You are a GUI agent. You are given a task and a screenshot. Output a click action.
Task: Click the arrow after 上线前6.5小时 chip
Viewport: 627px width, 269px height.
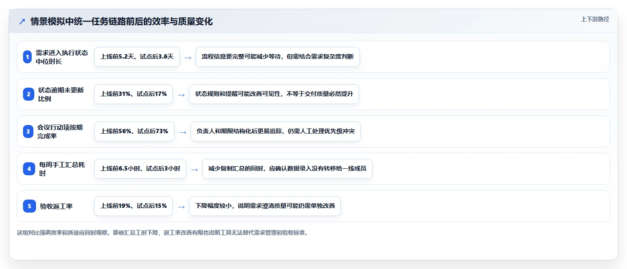click(x=194, y=169)
